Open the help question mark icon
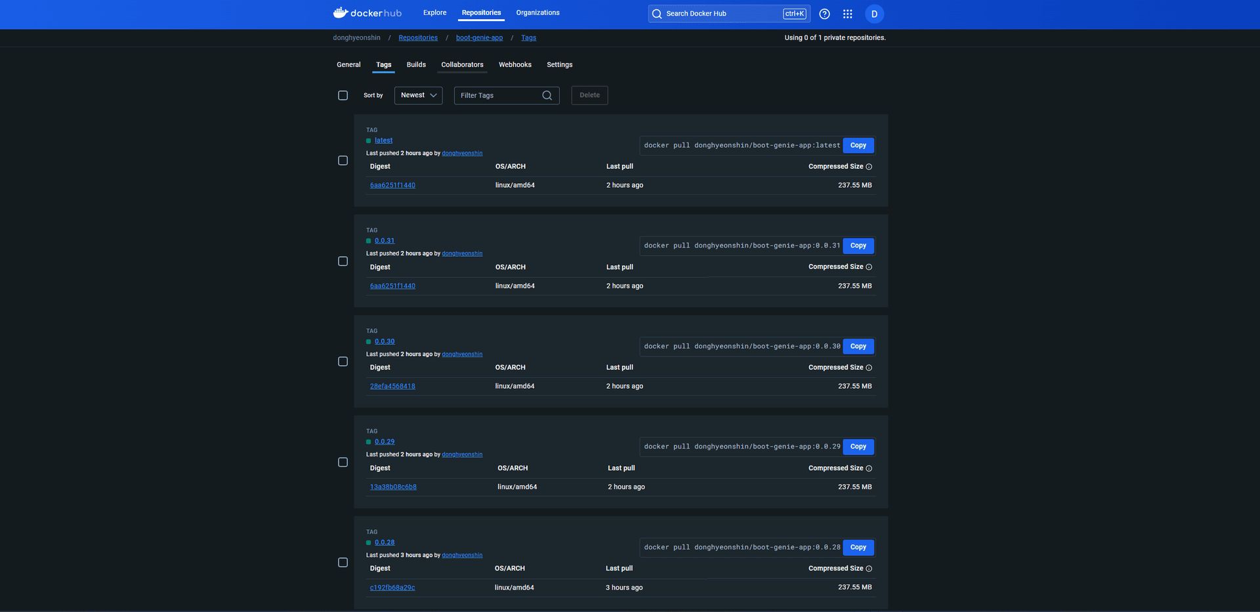This screenshot has height=612, width=1260. click(x=824, y=14)
